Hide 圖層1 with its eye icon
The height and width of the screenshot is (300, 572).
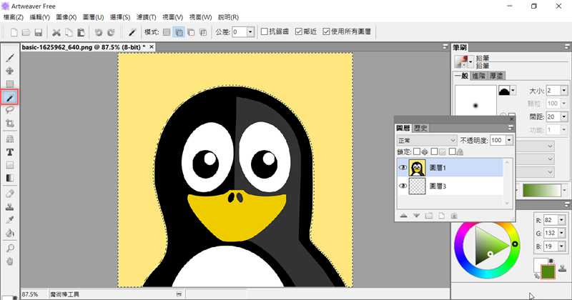(403, 168)
